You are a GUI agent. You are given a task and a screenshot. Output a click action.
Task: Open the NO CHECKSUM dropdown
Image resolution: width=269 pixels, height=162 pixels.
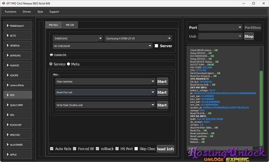[103, 46]
